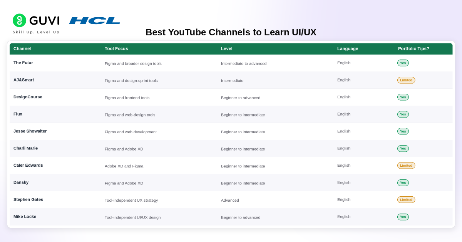The image size is (462, 242).
Task: Click the 'Skill Up. Level Up' tagline
Action: point(36,32)
